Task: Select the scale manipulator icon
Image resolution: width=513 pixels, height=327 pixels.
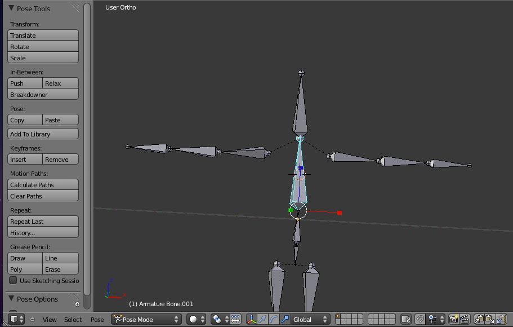Action: 285,319
